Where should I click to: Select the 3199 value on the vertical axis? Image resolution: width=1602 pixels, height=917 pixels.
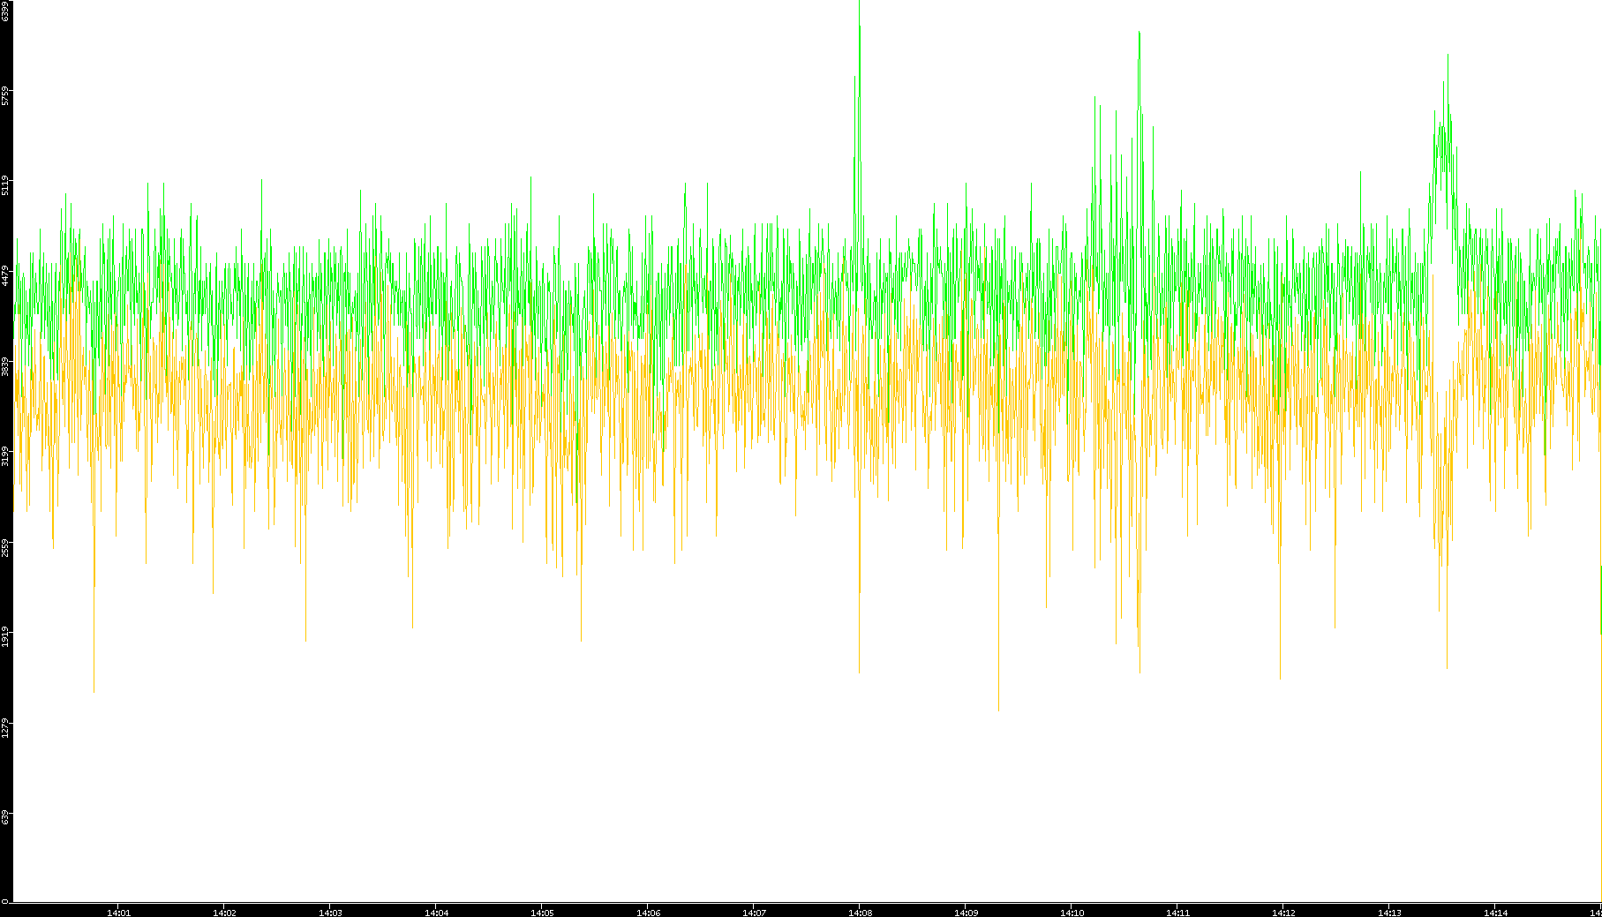tap(5, 455)
